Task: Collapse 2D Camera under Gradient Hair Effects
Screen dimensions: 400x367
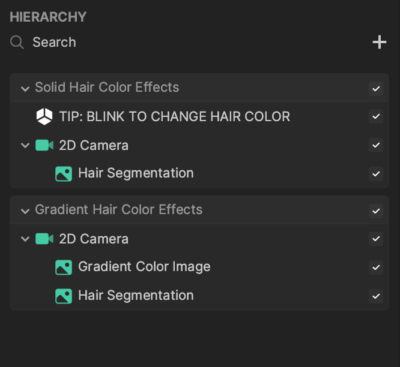Action: click(25, 239)
